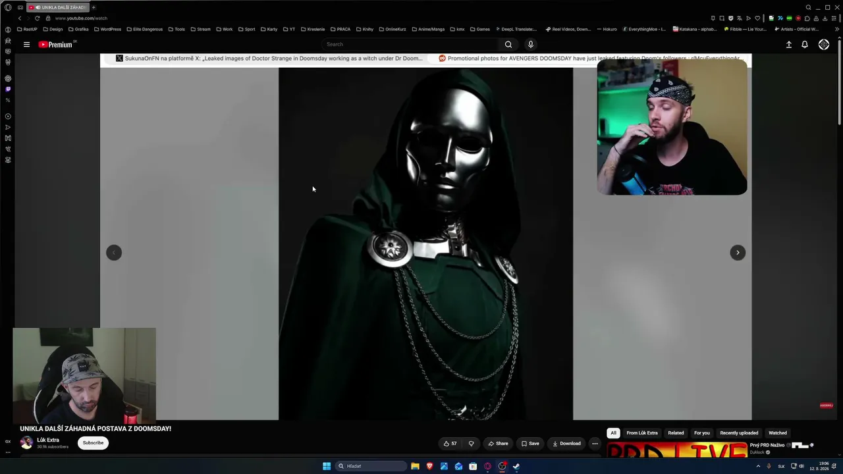Expand the system tray hidden icons chevron

click(x=758, y=466)
